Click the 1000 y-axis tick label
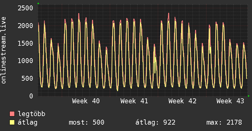Screen dimensions: 252x131 [25, 61]
